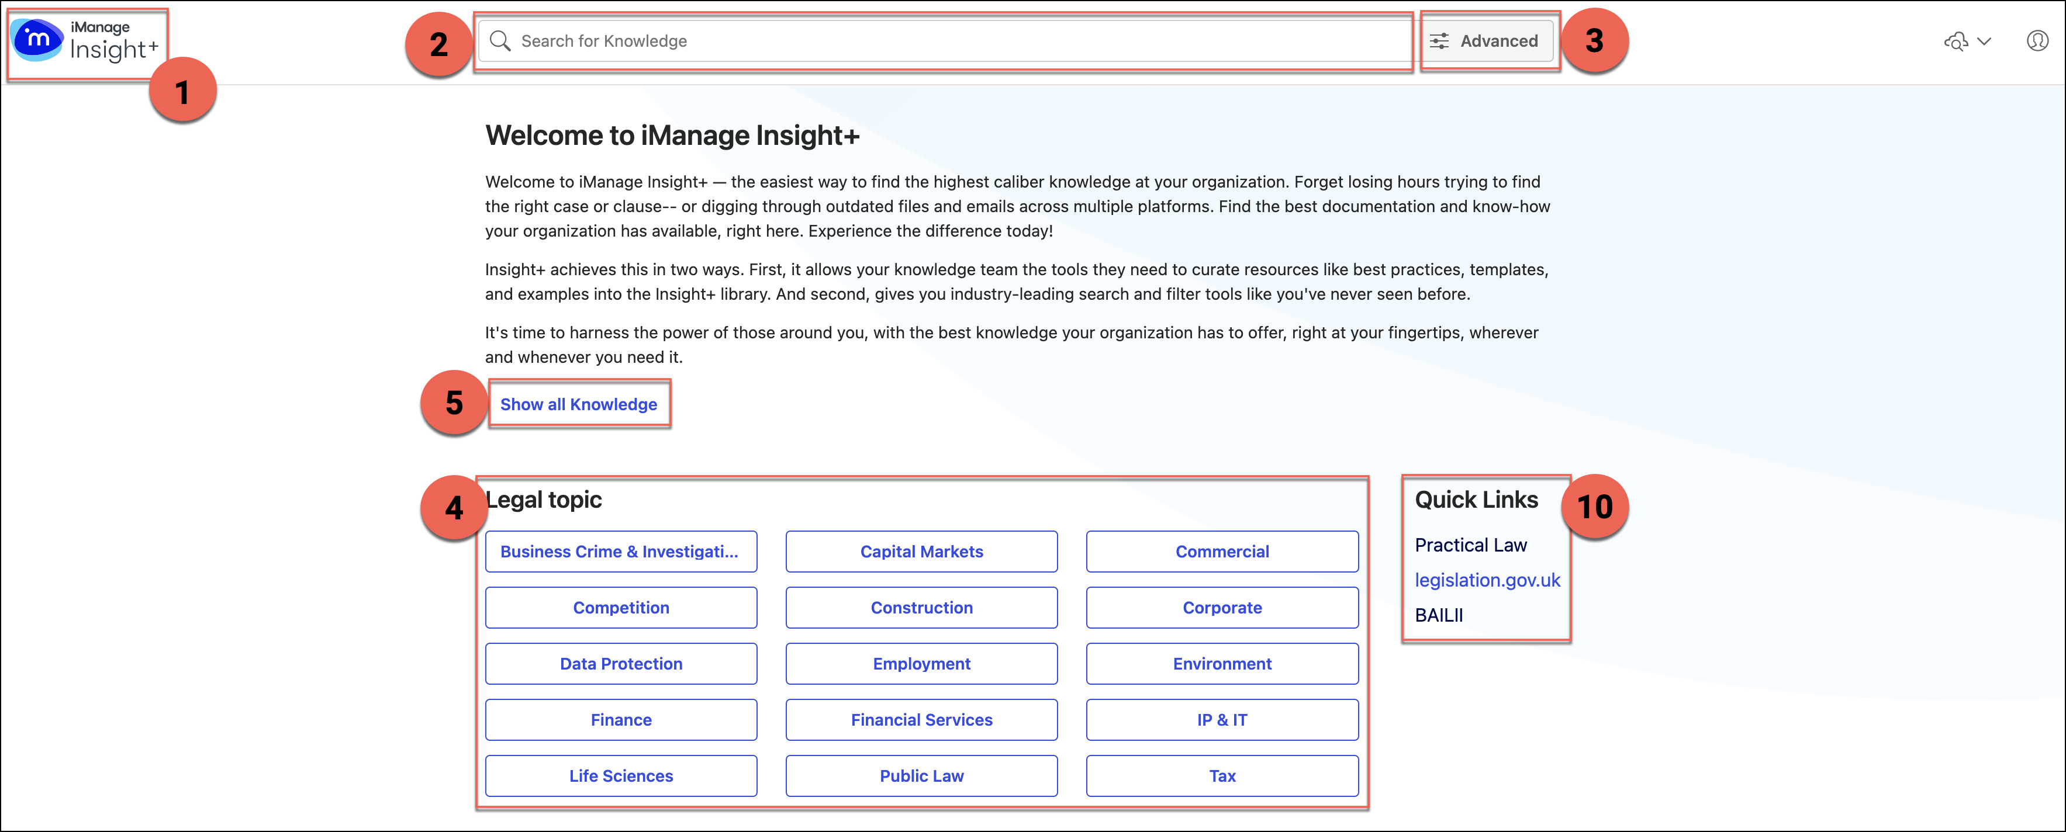Select the Business Crime & Investigations topic
The height and width of the screenshot is (832, 2066).
[x=620, y=552]
